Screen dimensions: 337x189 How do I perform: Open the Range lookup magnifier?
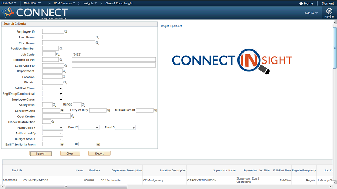click(83, 105)
